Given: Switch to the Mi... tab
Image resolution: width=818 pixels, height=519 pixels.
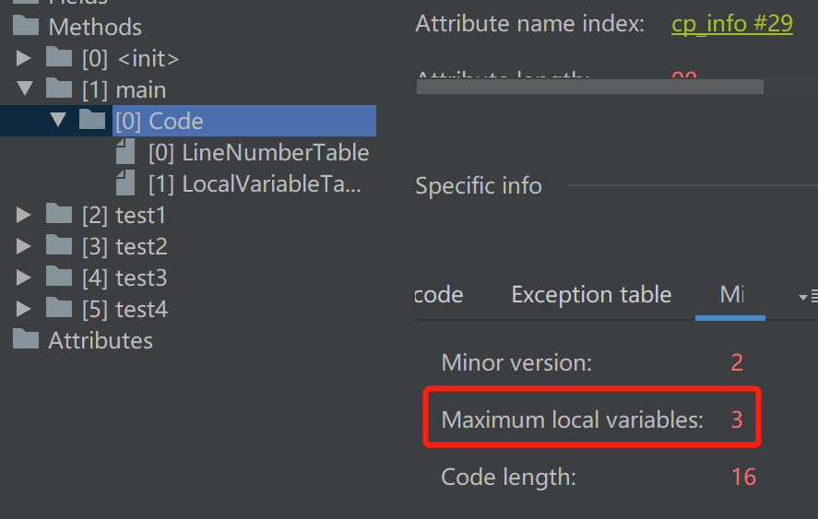Looking at the screenshot, I should 731,295.
